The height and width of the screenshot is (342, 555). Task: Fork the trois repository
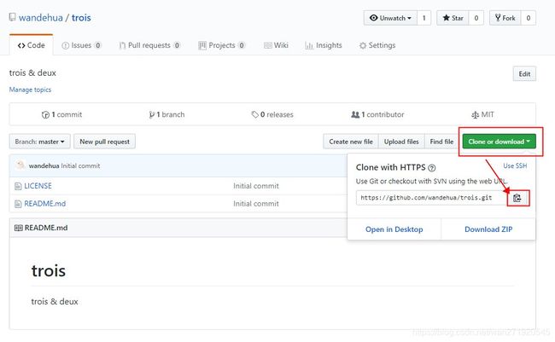click(x=504, y=18)
